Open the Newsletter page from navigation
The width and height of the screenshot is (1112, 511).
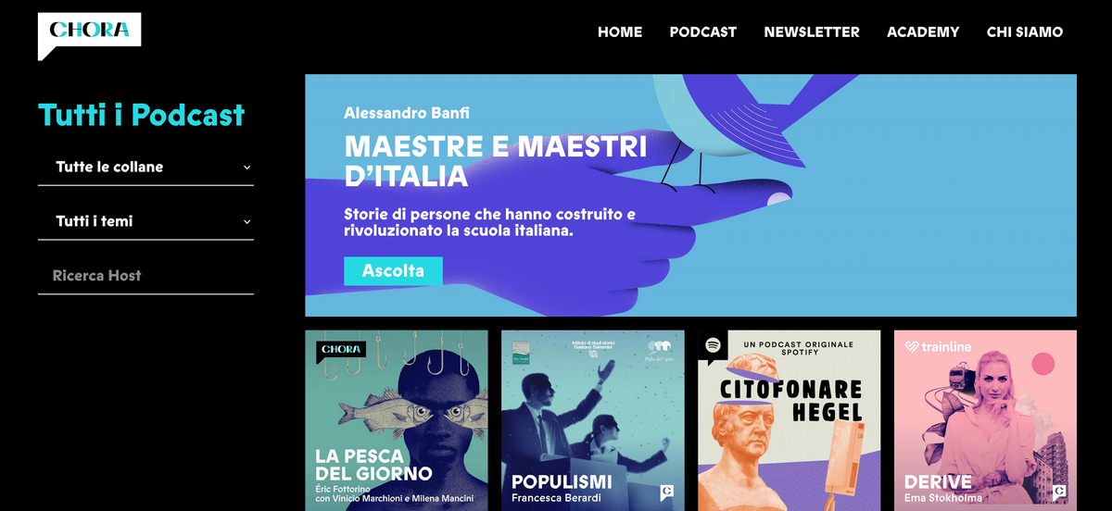click(x=812, y=31)
